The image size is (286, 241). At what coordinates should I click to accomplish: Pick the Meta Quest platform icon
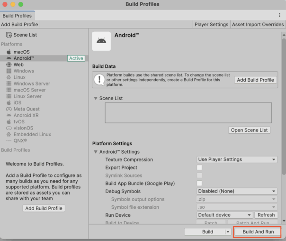click(x=9, y=109)
